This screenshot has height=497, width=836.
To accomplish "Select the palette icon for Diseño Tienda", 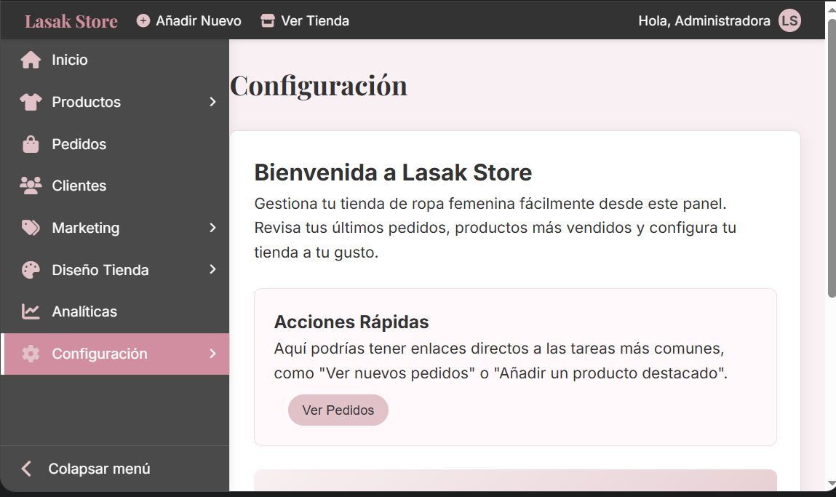I will click(31, 271).
